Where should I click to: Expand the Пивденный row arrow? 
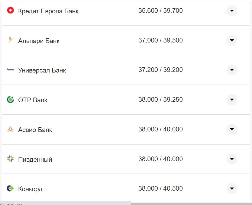coord(232,159)
